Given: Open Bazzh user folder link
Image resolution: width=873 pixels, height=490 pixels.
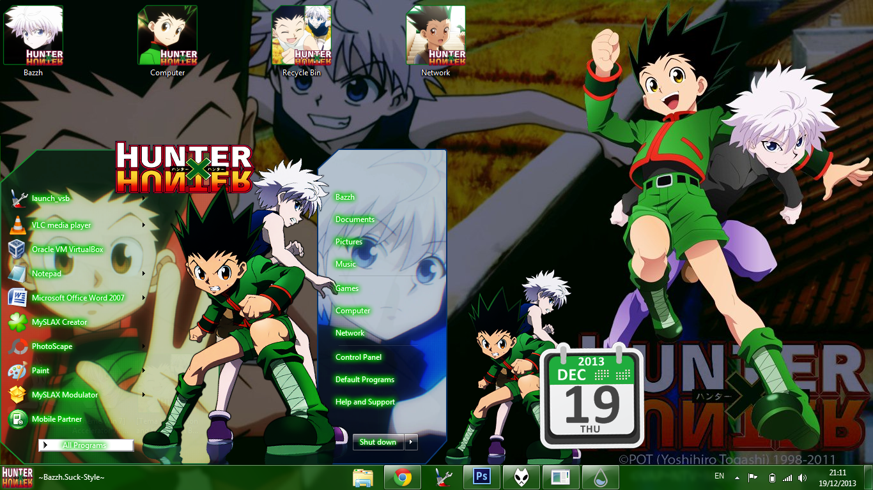Looking at the screenshot, I should [345, 197].
